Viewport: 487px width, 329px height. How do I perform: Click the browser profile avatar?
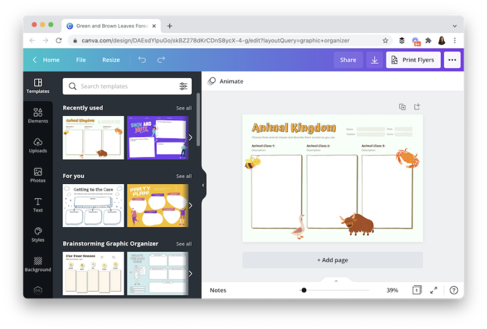point(441,40)
